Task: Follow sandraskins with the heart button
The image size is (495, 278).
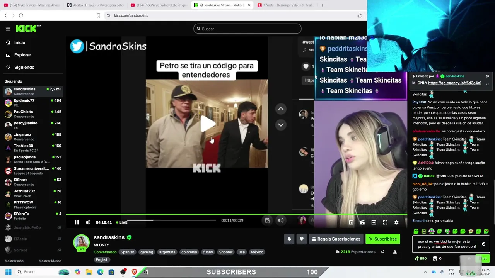Action: (x=302, y=239)
